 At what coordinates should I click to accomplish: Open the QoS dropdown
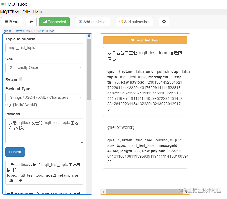coord(44,67)
